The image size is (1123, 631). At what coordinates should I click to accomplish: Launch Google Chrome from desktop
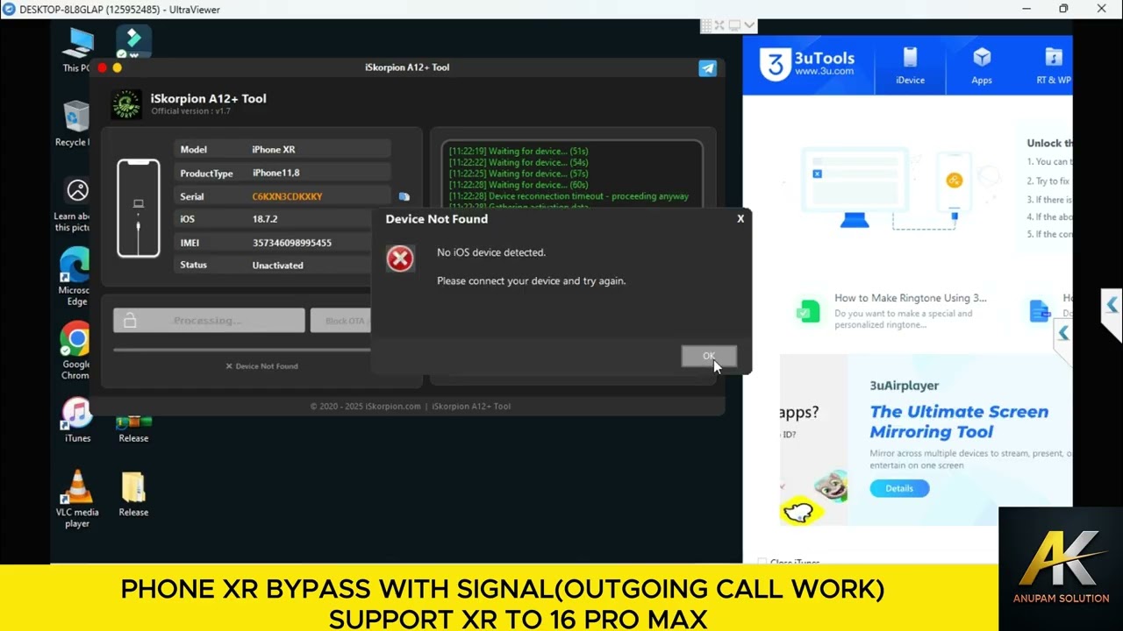tap(75, 351)
